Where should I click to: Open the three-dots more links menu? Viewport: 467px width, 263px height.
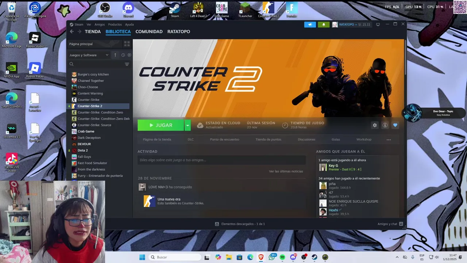389,140
